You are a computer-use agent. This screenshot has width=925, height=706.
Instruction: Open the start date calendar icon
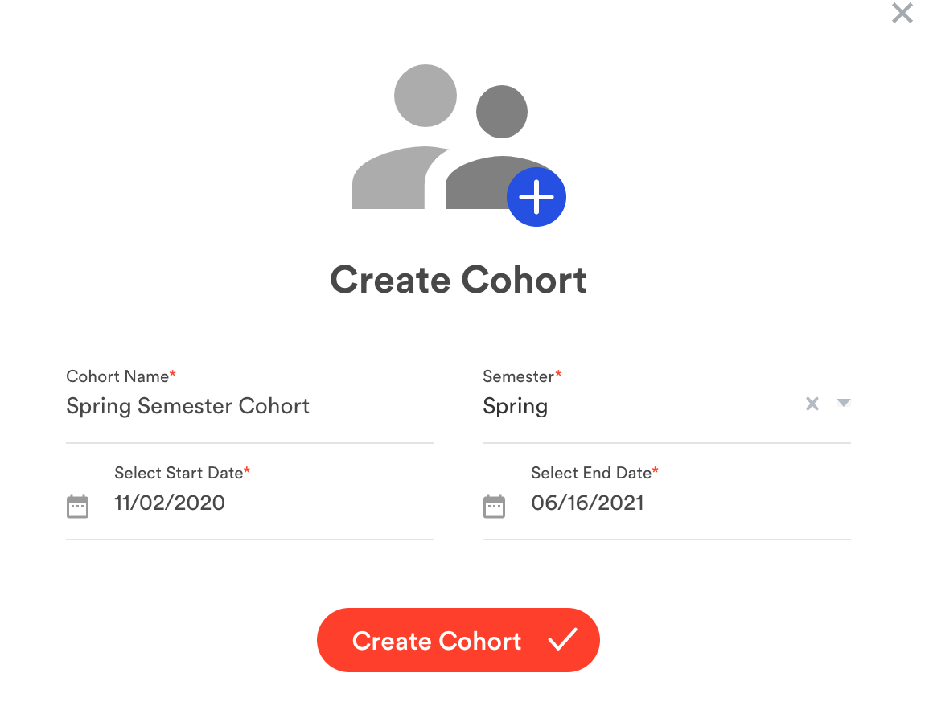[x=77, y=506]
